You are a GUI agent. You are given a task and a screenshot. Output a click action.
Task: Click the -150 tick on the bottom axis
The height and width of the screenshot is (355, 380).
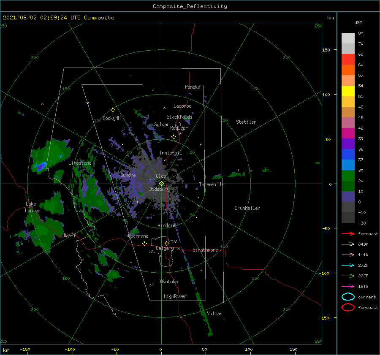[x=25, y=349]
